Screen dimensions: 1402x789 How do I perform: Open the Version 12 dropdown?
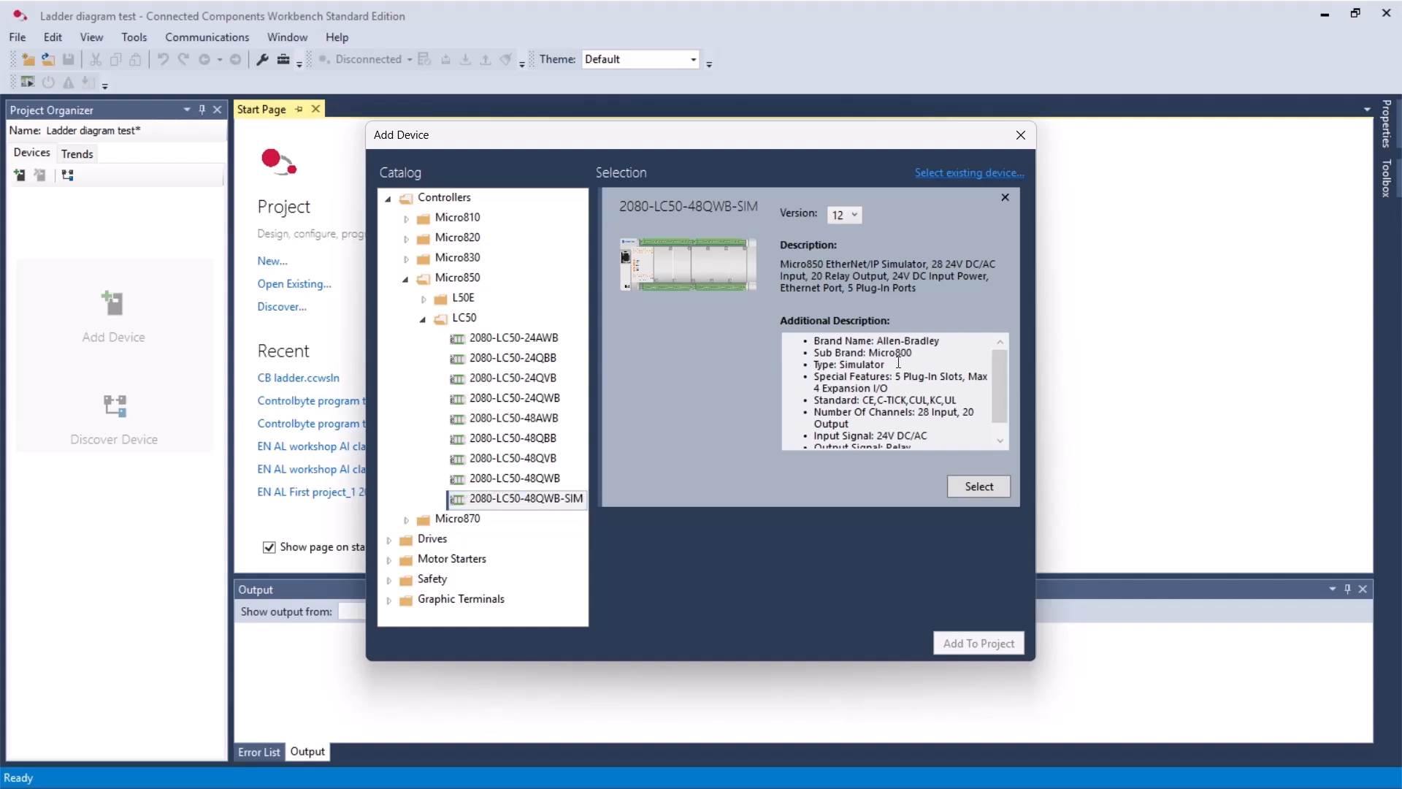[844, 215]
